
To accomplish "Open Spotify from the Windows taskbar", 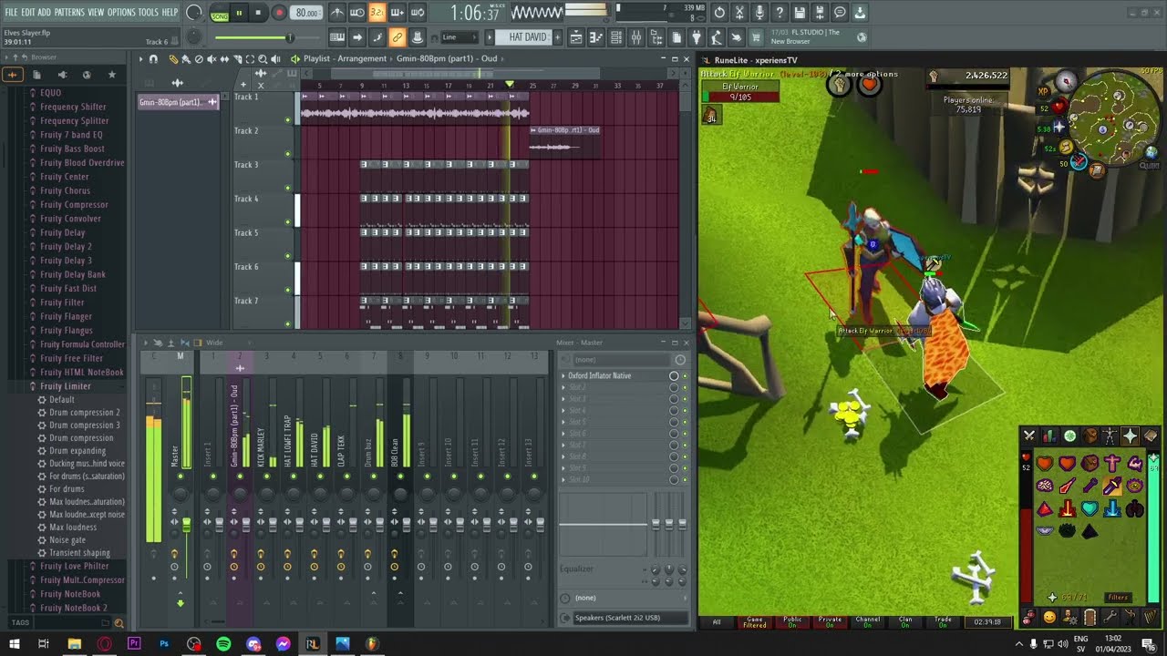I will 223,644.
